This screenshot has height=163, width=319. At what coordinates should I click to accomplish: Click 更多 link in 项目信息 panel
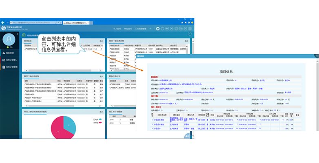pos(101,41)
